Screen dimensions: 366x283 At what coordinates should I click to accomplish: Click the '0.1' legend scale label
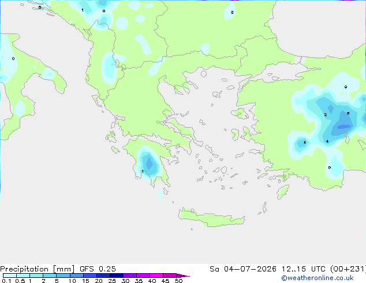click(x=6, y=281)
